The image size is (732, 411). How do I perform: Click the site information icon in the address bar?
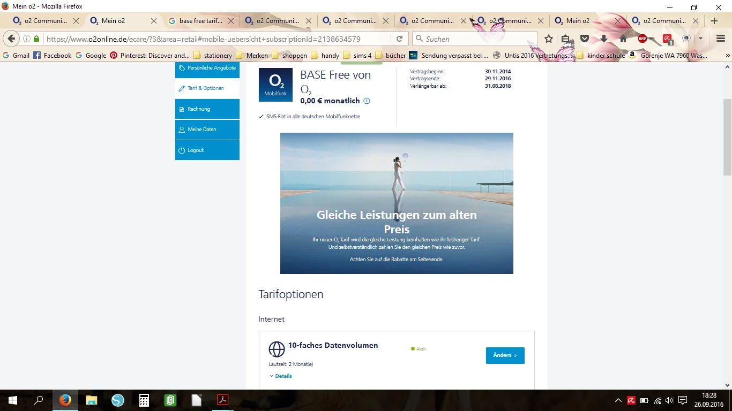coord(27,39)
